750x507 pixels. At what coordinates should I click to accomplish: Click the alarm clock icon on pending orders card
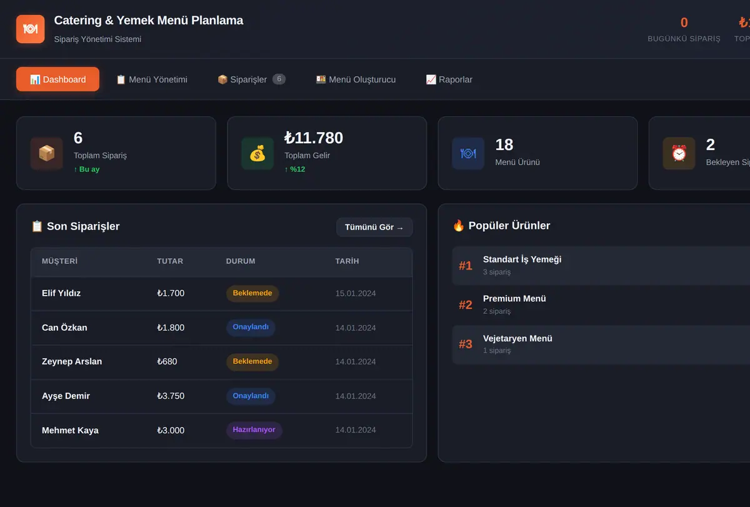679,153
